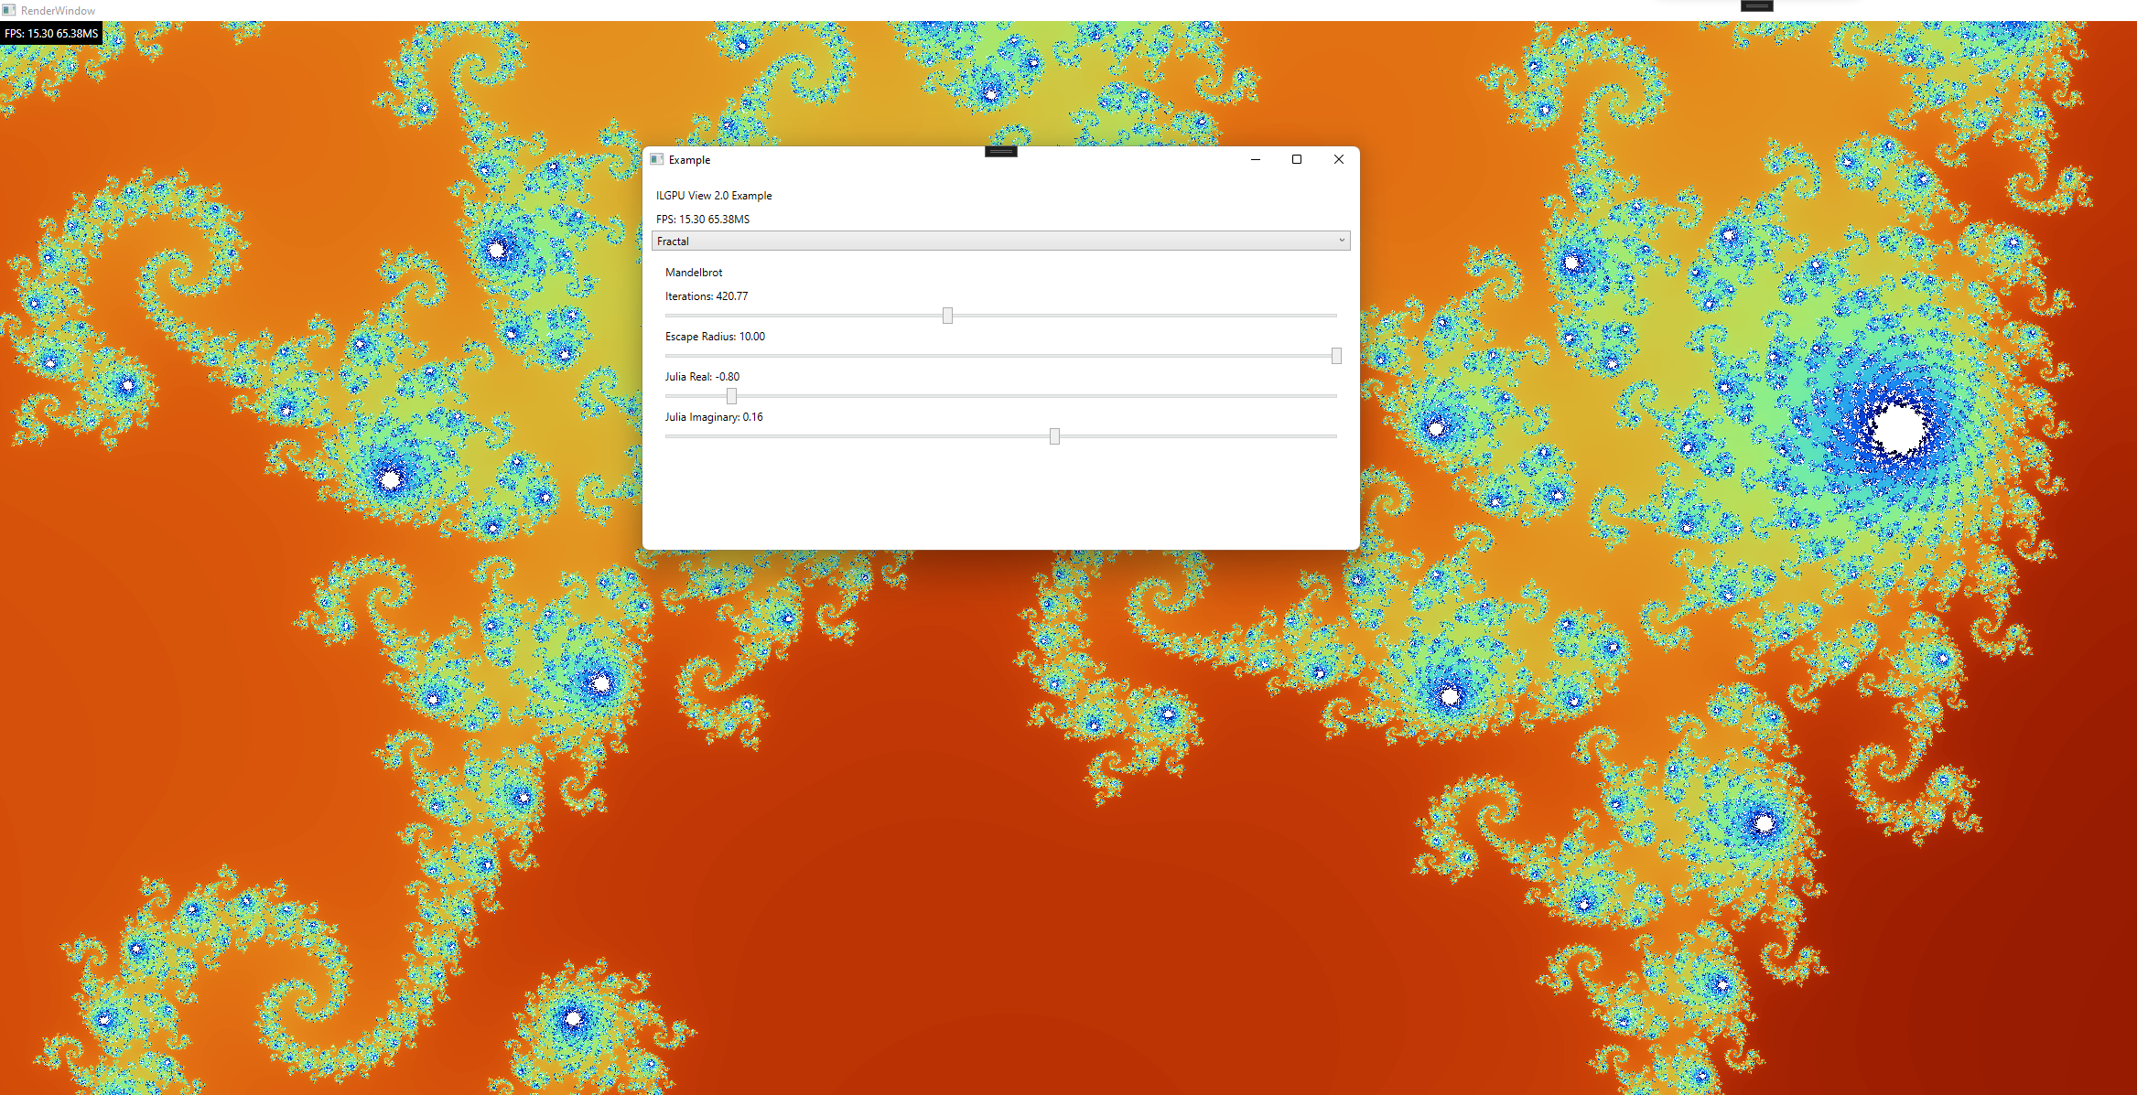Click the Example window app icon
The width and height of the screenshot is (2137, 1095).
coord(656,159)
